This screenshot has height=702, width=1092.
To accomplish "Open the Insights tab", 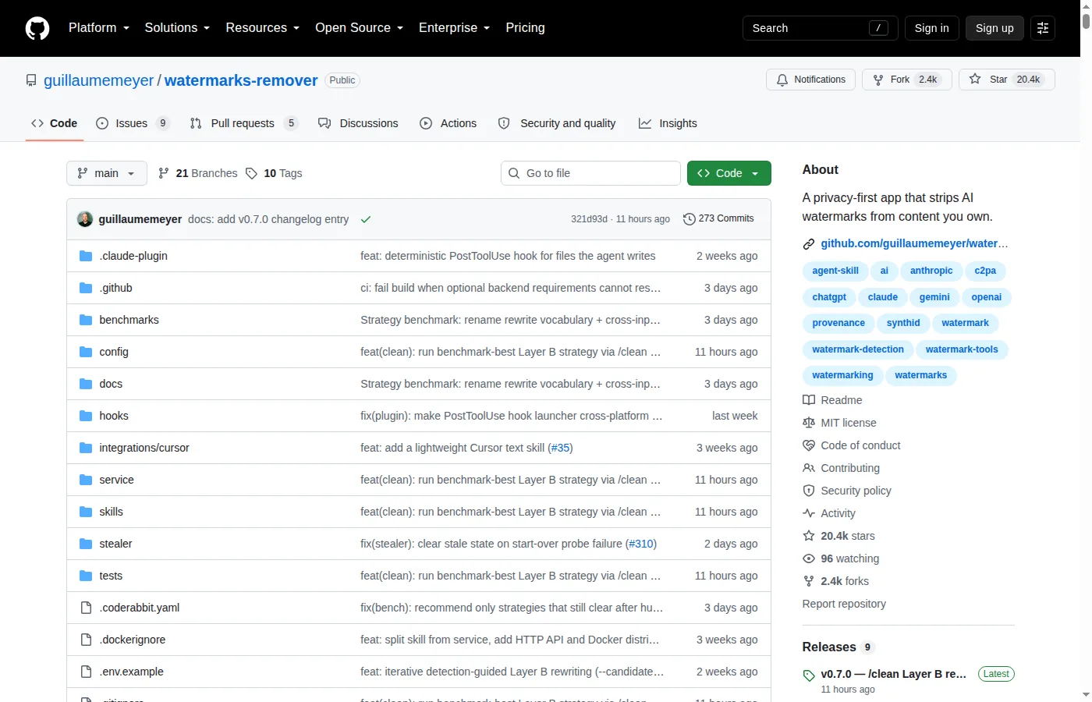I will tap(668, 123).
